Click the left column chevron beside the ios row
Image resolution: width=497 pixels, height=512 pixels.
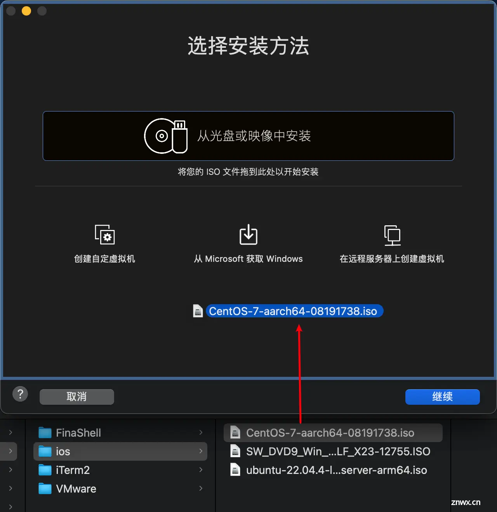(10, 451)
